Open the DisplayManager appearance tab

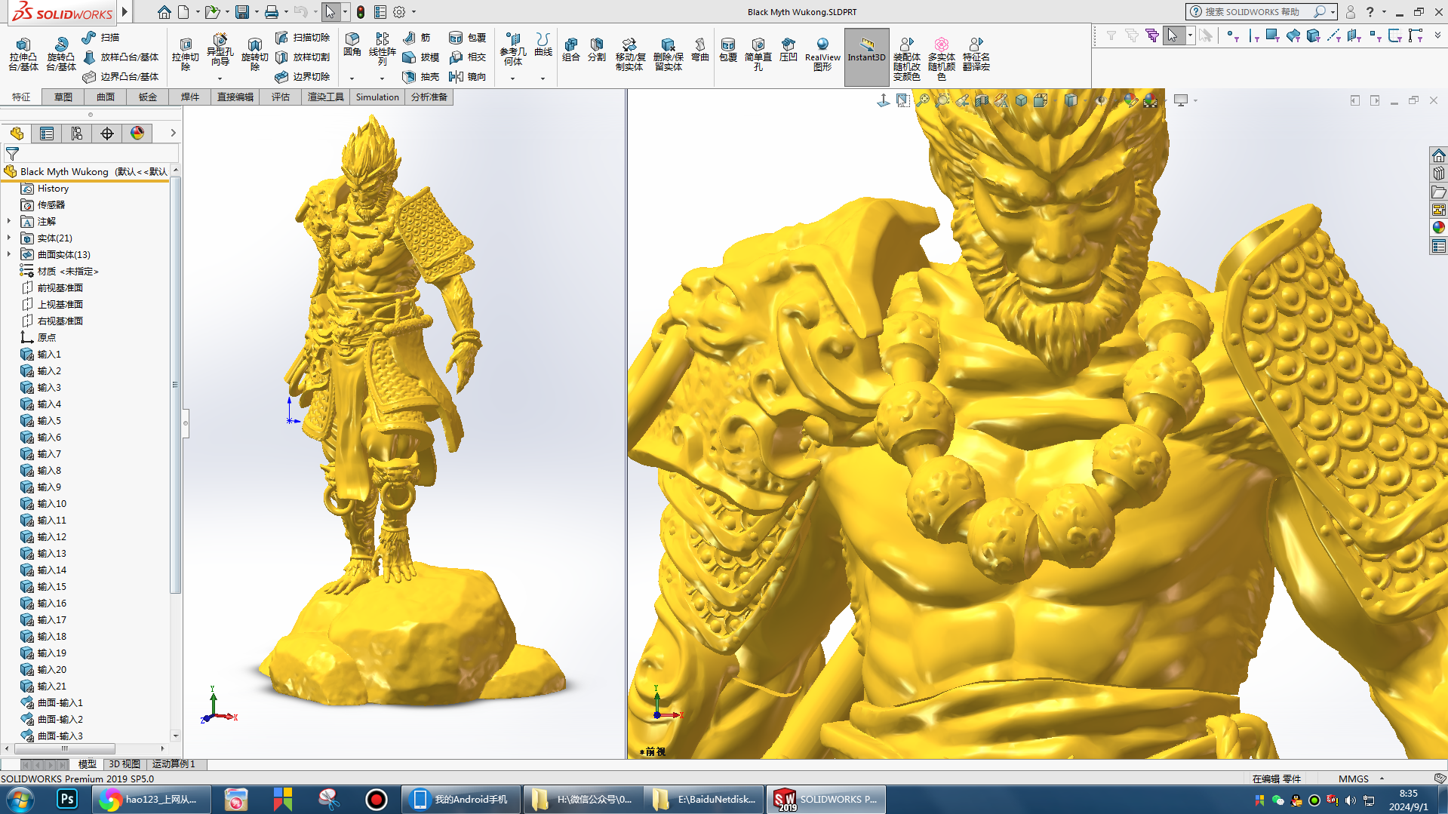tap(137, 134)
